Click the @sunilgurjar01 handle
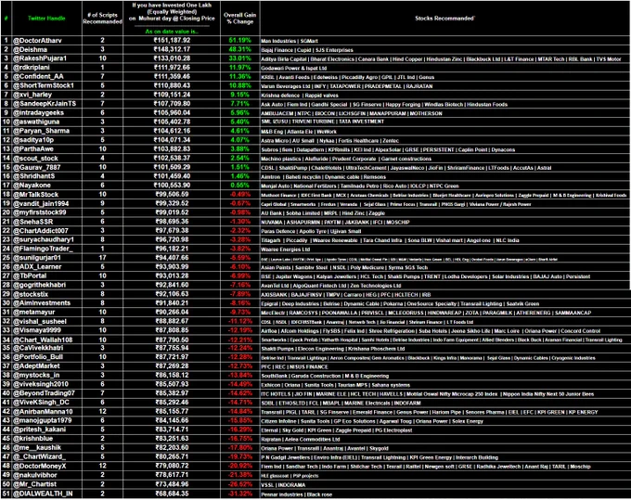 [37, 258]
